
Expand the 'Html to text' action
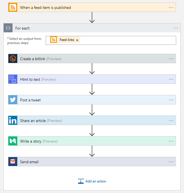92,79
